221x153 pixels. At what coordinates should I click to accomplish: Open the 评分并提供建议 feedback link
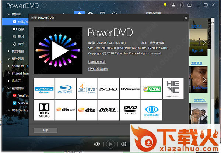98,69
